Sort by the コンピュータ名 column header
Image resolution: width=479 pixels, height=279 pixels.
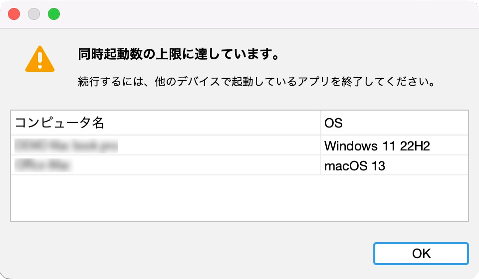tap(166, 123)
